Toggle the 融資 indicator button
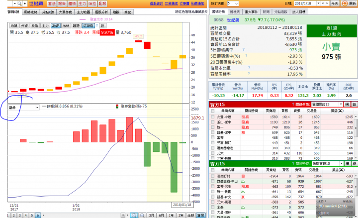Screen dimensions: 358x218 56,26
